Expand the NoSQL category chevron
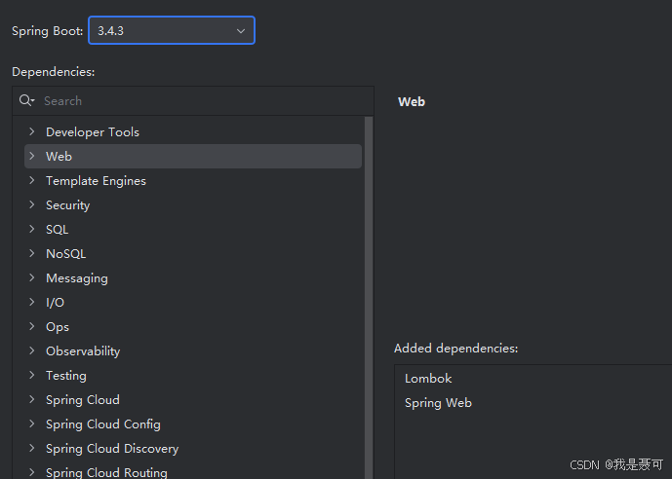Viewport: 672px width, 479px height. (32, 253)
